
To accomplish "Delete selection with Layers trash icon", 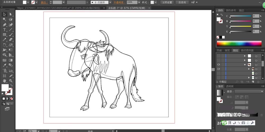I will pos(258,82).
